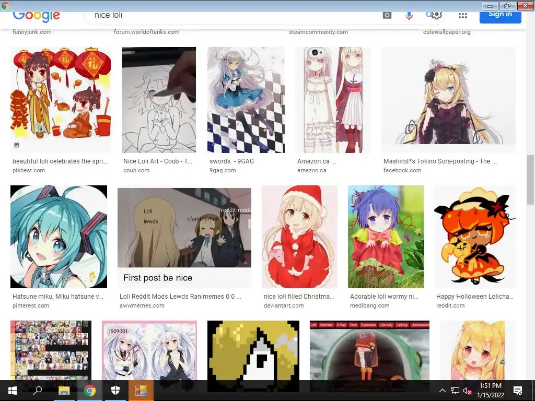This screenshot has height=401, width=535.
Task: Open the 'First post be nice' meme thumbnail
Action: pos(184,238)
